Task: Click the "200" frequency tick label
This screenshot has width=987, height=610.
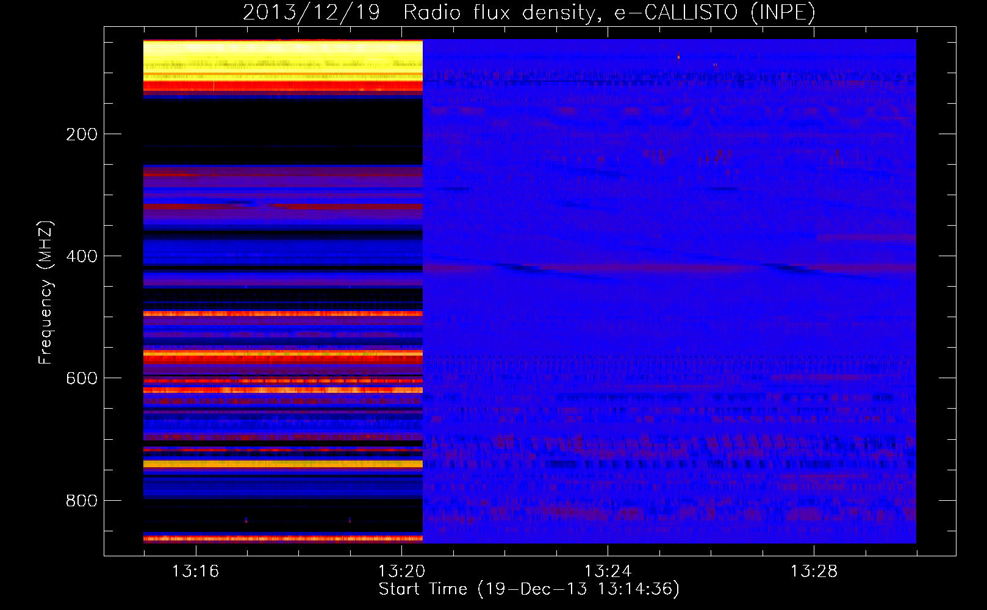Action: [82, 134]
